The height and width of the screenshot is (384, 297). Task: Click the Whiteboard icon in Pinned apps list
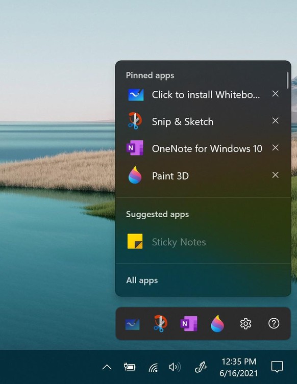click(x=136, y=95)
